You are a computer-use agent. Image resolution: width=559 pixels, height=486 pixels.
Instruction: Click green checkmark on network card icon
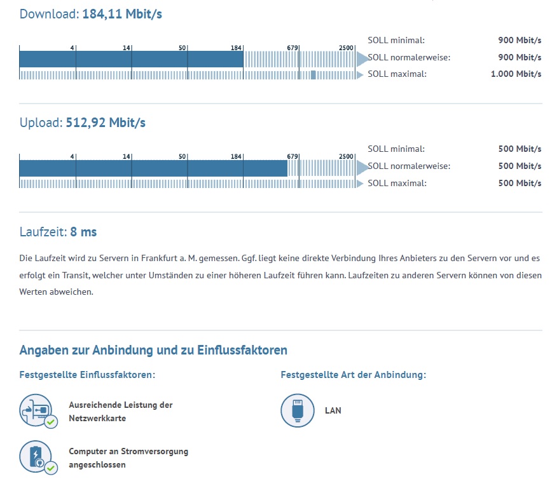pyautogui.click(x=51, y=422)
